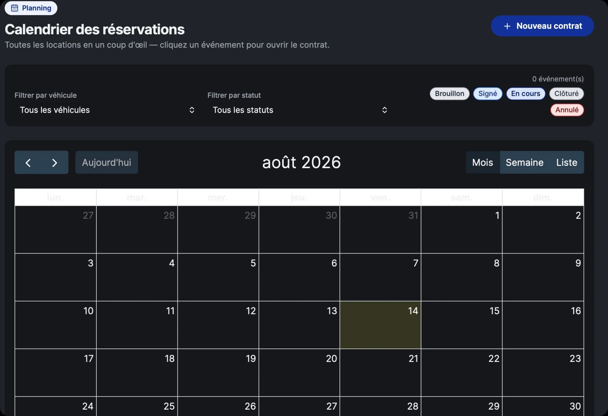Image resolution: width=608 pixels, height=416 pixels.
Task: Select August 1 day cell
Action: click(x=461, y=230)
